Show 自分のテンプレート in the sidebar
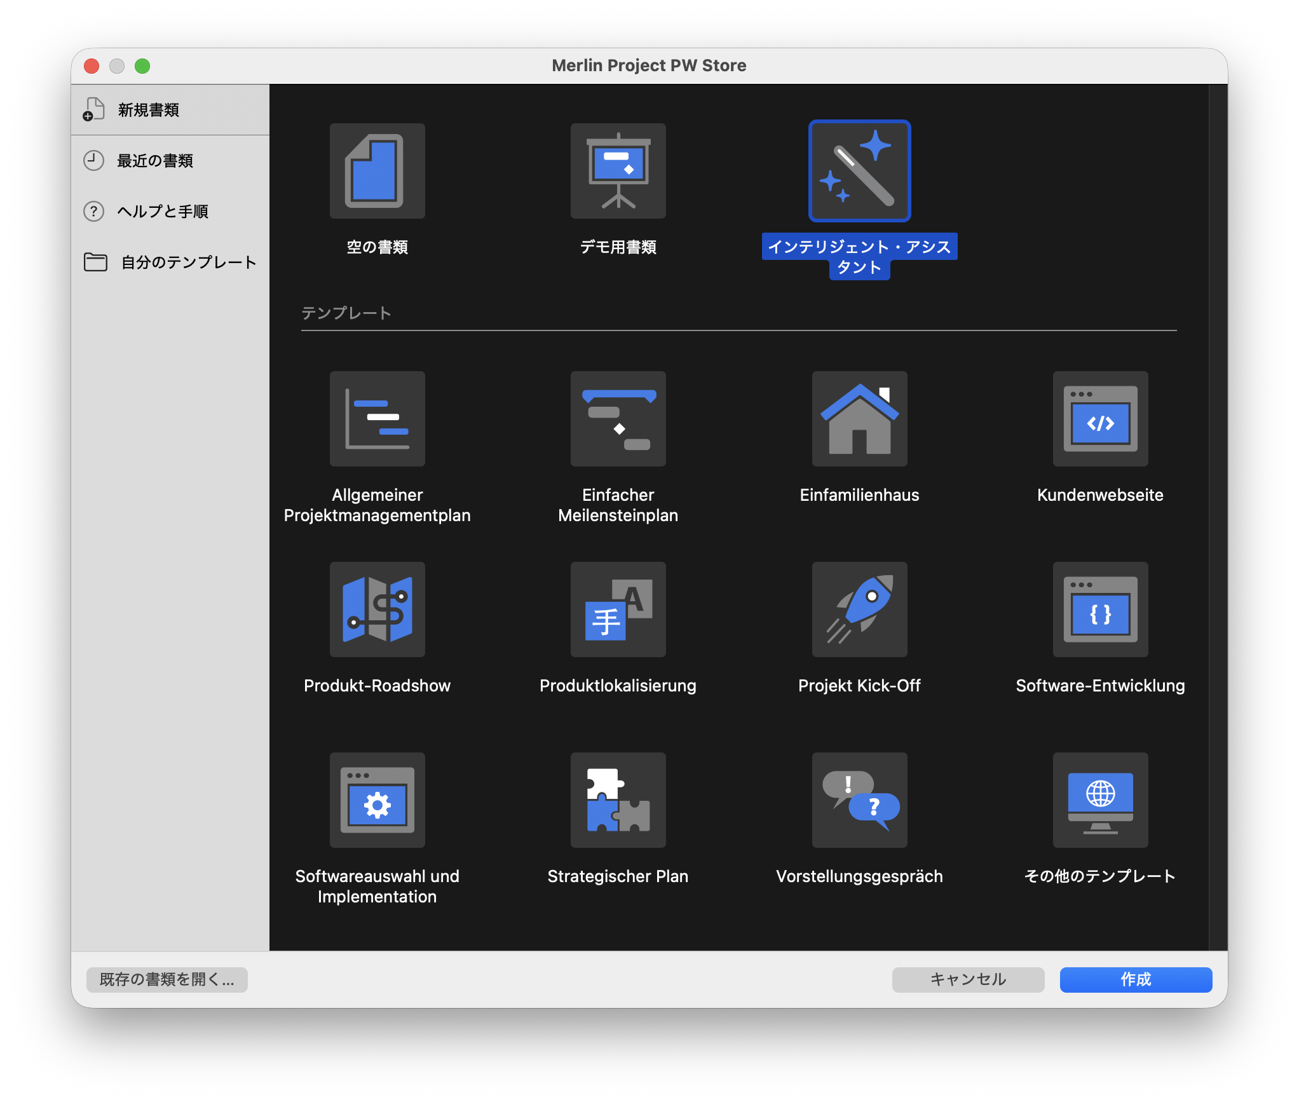 click(x=170, y=262)
